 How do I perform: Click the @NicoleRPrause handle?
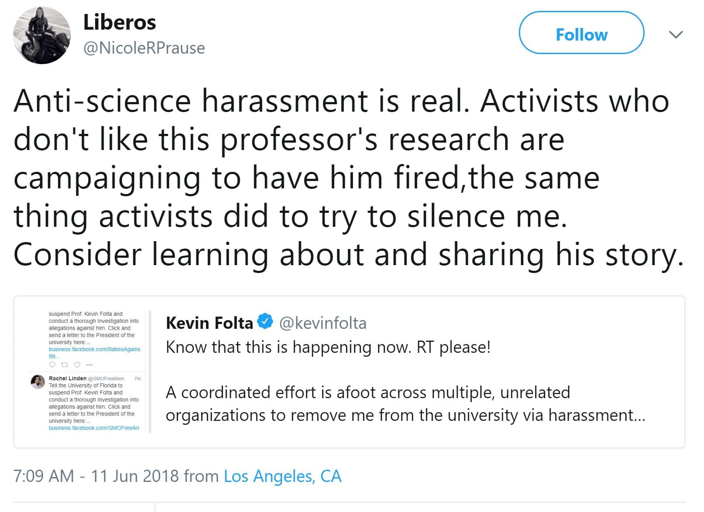pyautogui.click(x=144, y=48)
